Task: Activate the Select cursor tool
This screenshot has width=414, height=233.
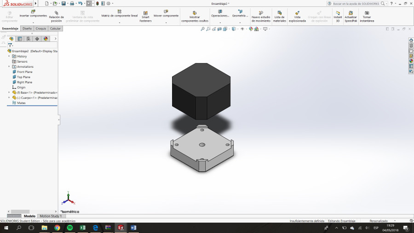Action: point(89,3)
